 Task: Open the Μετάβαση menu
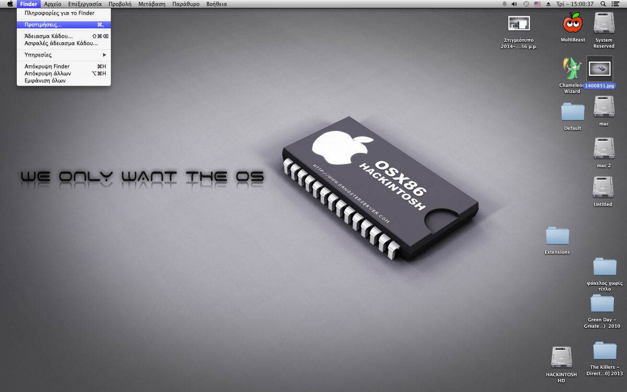click(x=152, y=4)
